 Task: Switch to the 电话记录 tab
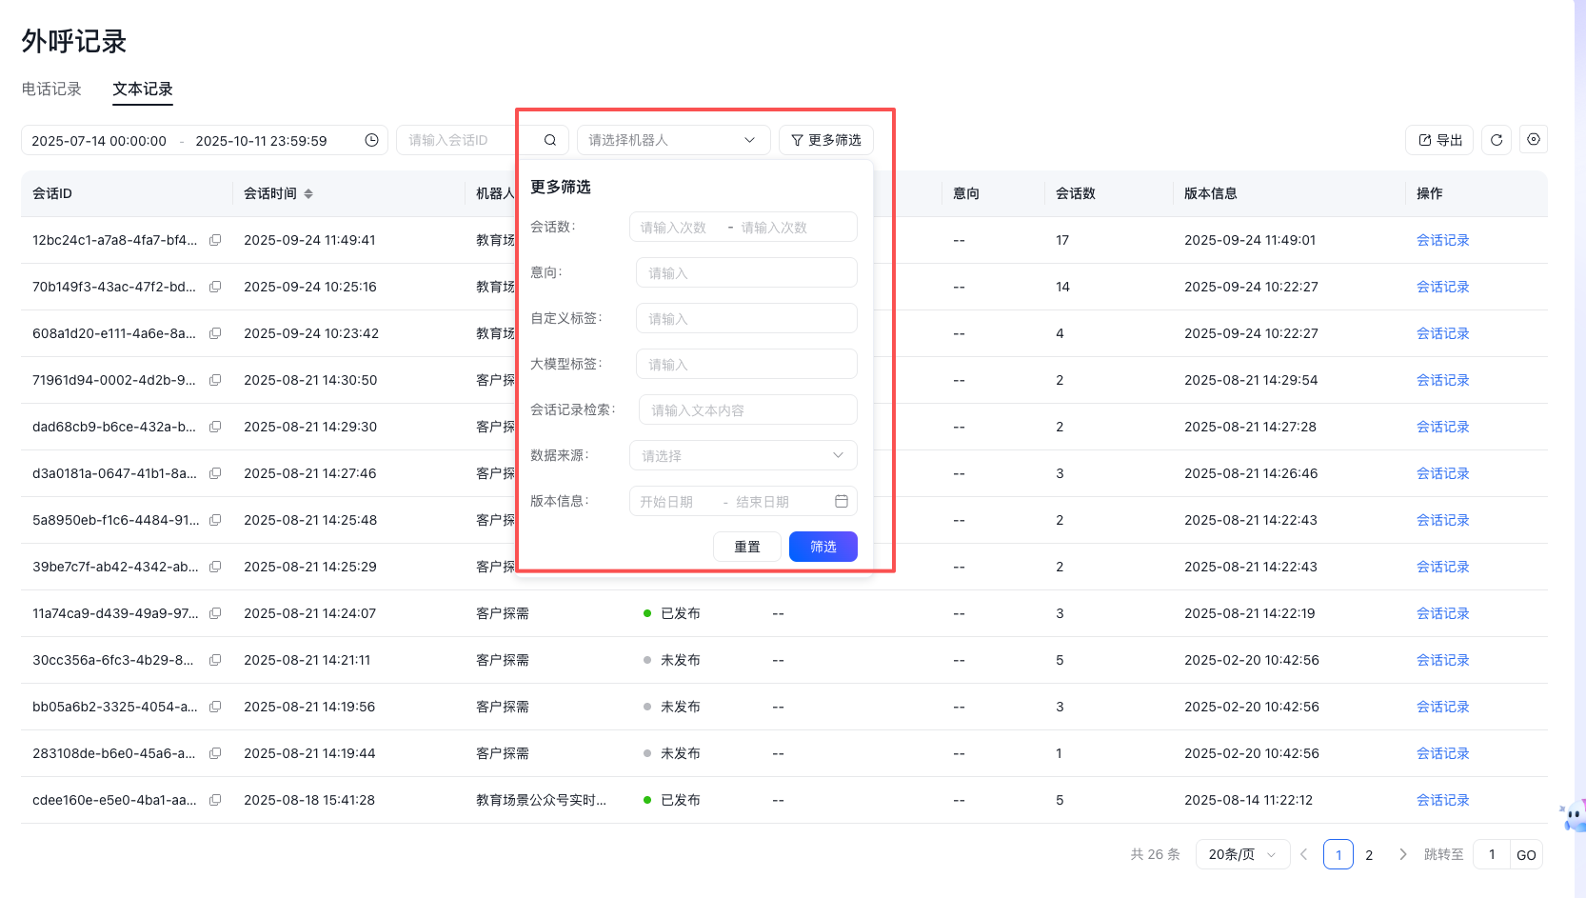[51, 89]
